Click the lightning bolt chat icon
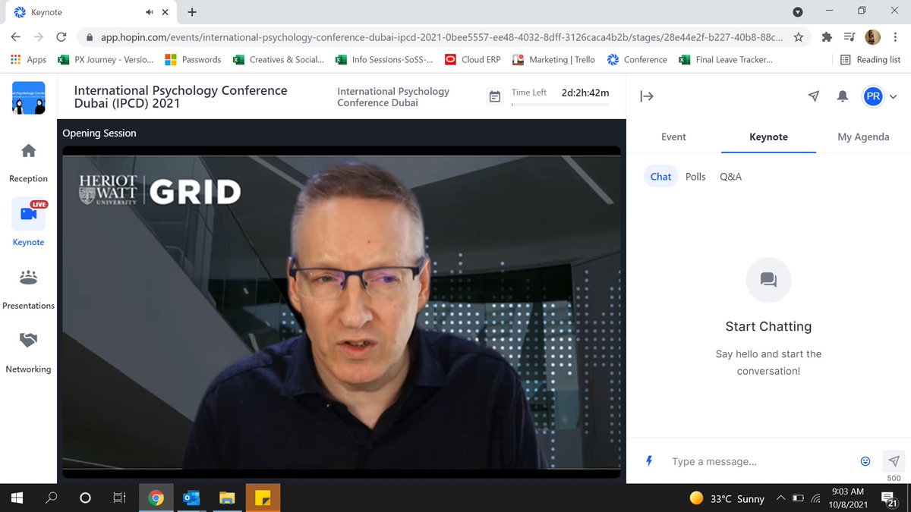The height and width of the screenshot is (512, 911). pos(649,460)
